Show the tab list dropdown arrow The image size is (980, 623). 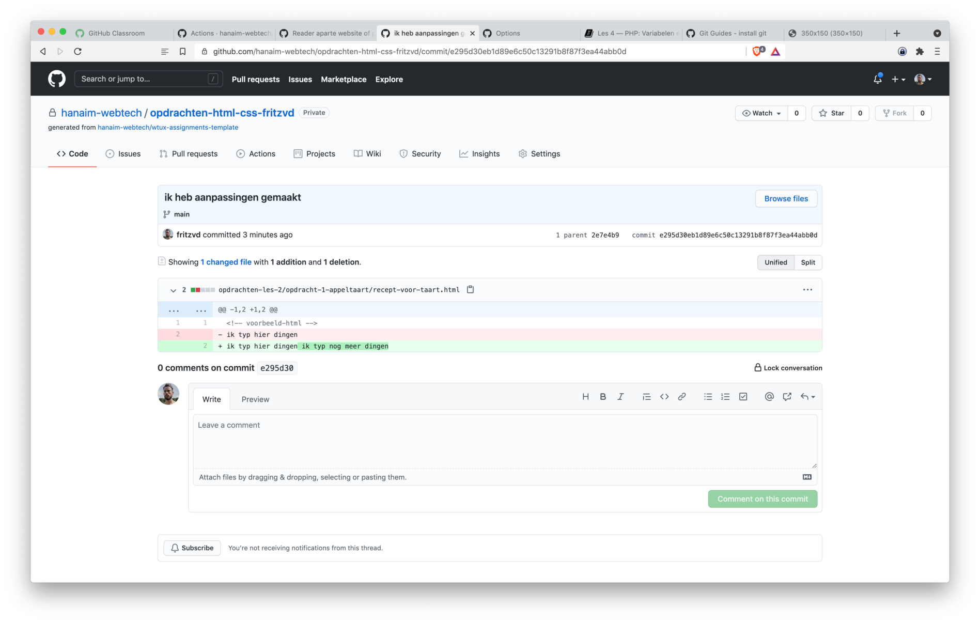[x=937, y=33]
